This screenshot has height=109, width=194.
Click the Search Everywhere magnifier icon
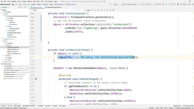coord(193,4)
